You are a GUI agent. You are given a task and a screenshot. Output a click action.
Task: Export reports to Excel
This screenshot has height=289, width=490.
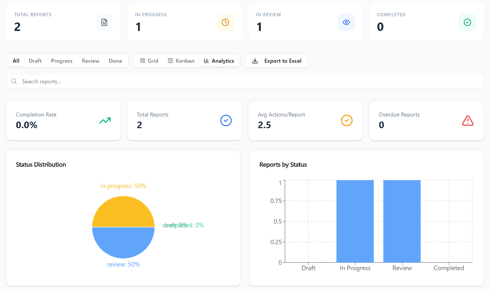click(x=277, y=61)
